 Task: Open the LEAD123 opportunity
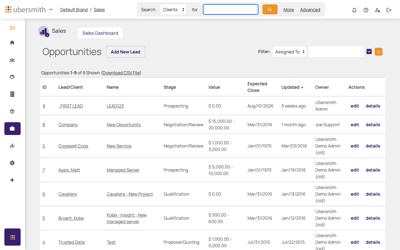[115, 106]
